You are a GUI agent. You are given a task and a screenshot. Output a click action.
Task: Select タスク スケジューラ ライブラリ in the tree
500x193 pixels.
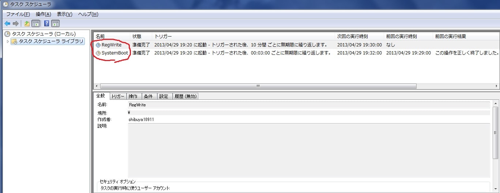(x=51, y=41)
